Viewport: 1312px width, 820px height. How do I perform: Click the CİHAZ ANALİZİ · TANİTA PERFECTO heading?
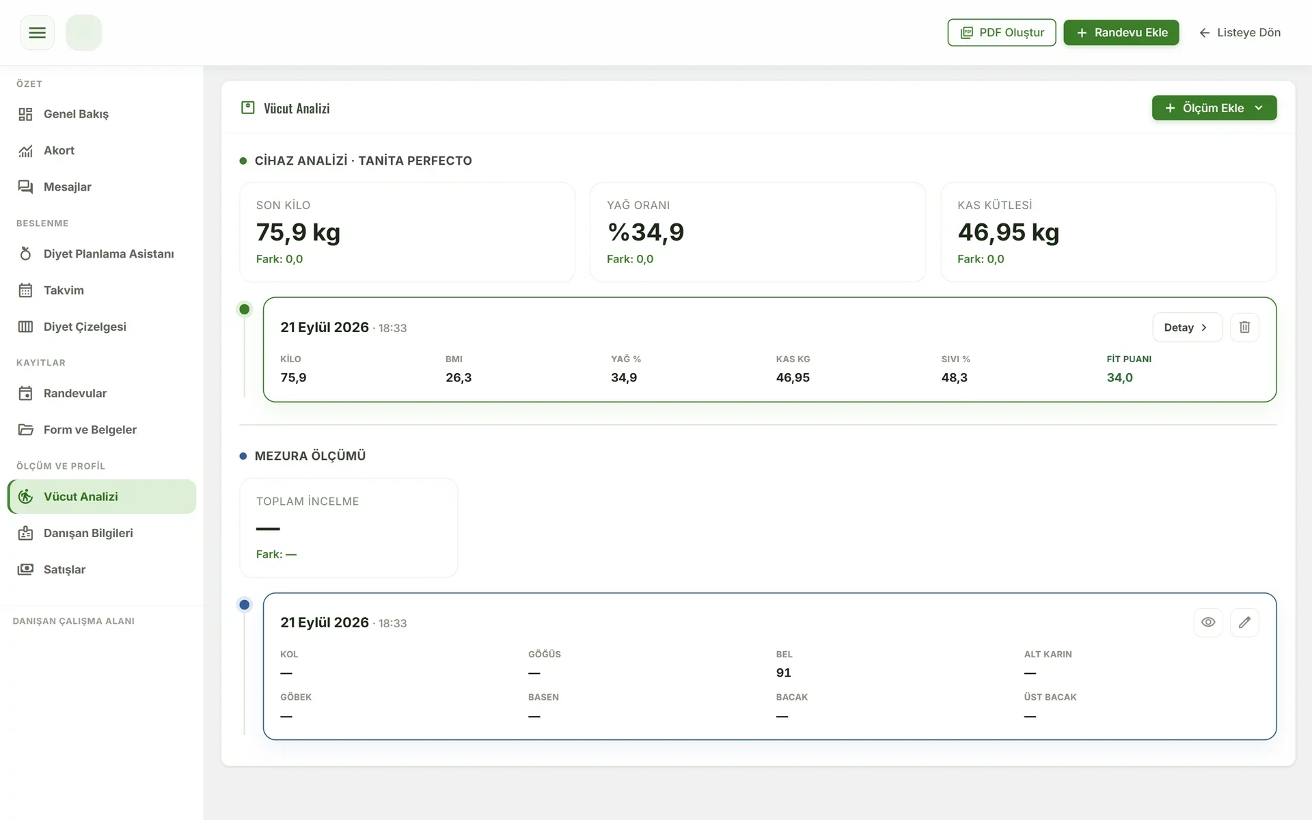pos(363,161)
